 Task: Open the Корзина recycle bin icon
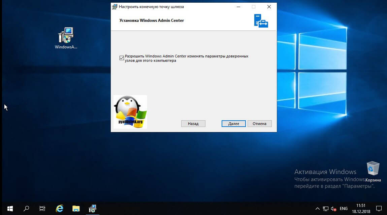(373, 172)
